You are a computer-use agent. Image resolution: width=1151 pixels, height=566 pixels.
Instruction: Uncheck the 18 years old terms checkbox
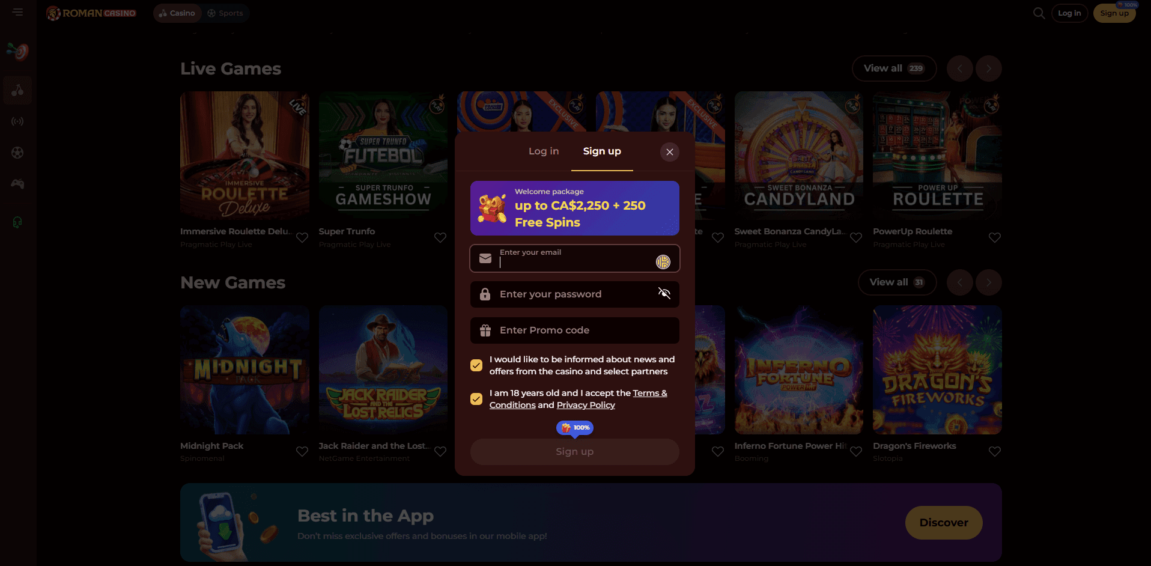(476, 399)
